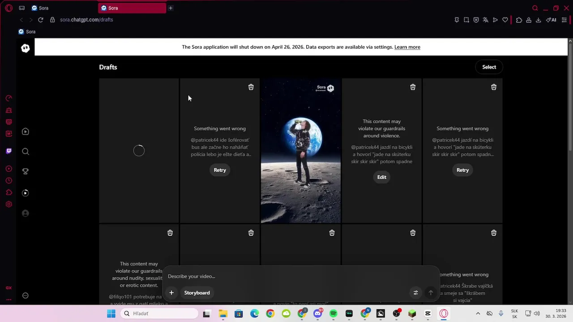Open a new browser tab
The height and width of the screenshot is (322, 573).
point(171,8)
